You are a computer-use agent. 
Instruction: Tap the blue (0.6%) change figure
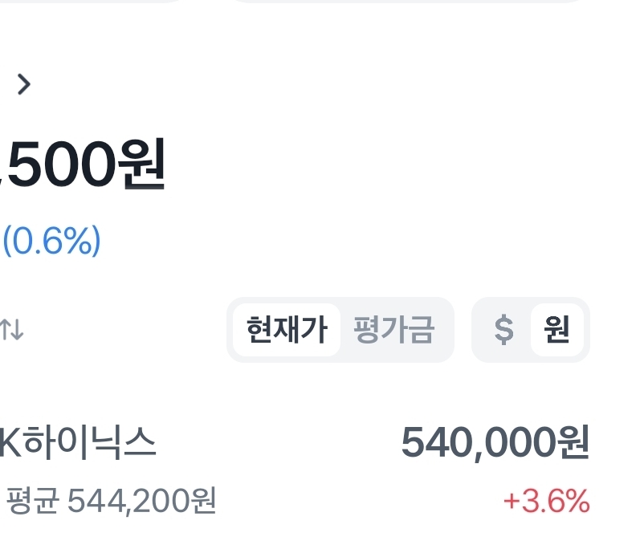(52, 241)
